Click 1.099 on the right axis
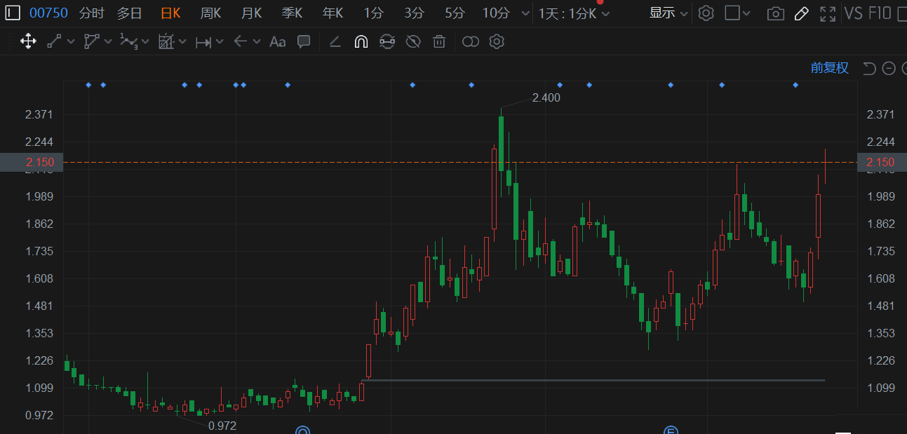The height and width of the screenshot is (434, 907). coord(881,388)
